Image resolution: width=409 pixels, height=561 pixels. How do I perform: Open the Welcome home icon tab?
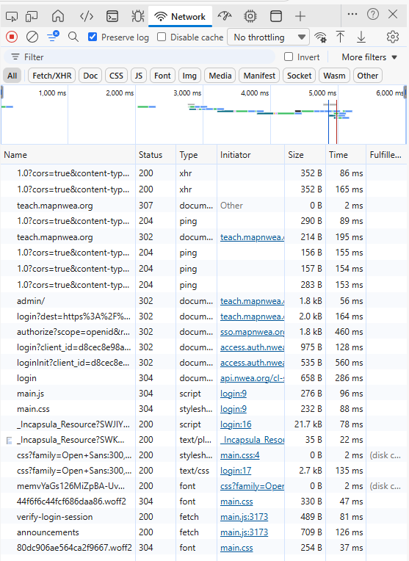point(58,16)
